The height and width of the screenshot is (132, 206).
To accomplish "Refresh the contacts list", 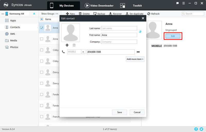I will 153,14.
